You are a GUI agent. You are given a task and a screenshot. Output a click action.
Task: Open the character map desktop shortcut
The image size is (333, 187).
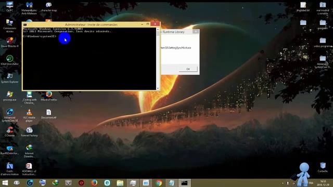point(48,6)
